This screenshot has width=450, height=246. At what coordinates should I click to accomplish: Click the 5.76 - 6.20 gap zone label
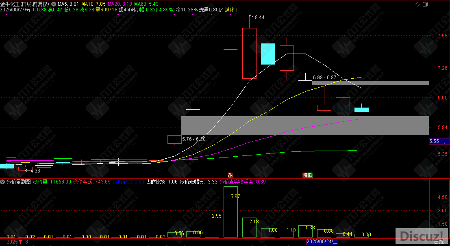point(194,139)
